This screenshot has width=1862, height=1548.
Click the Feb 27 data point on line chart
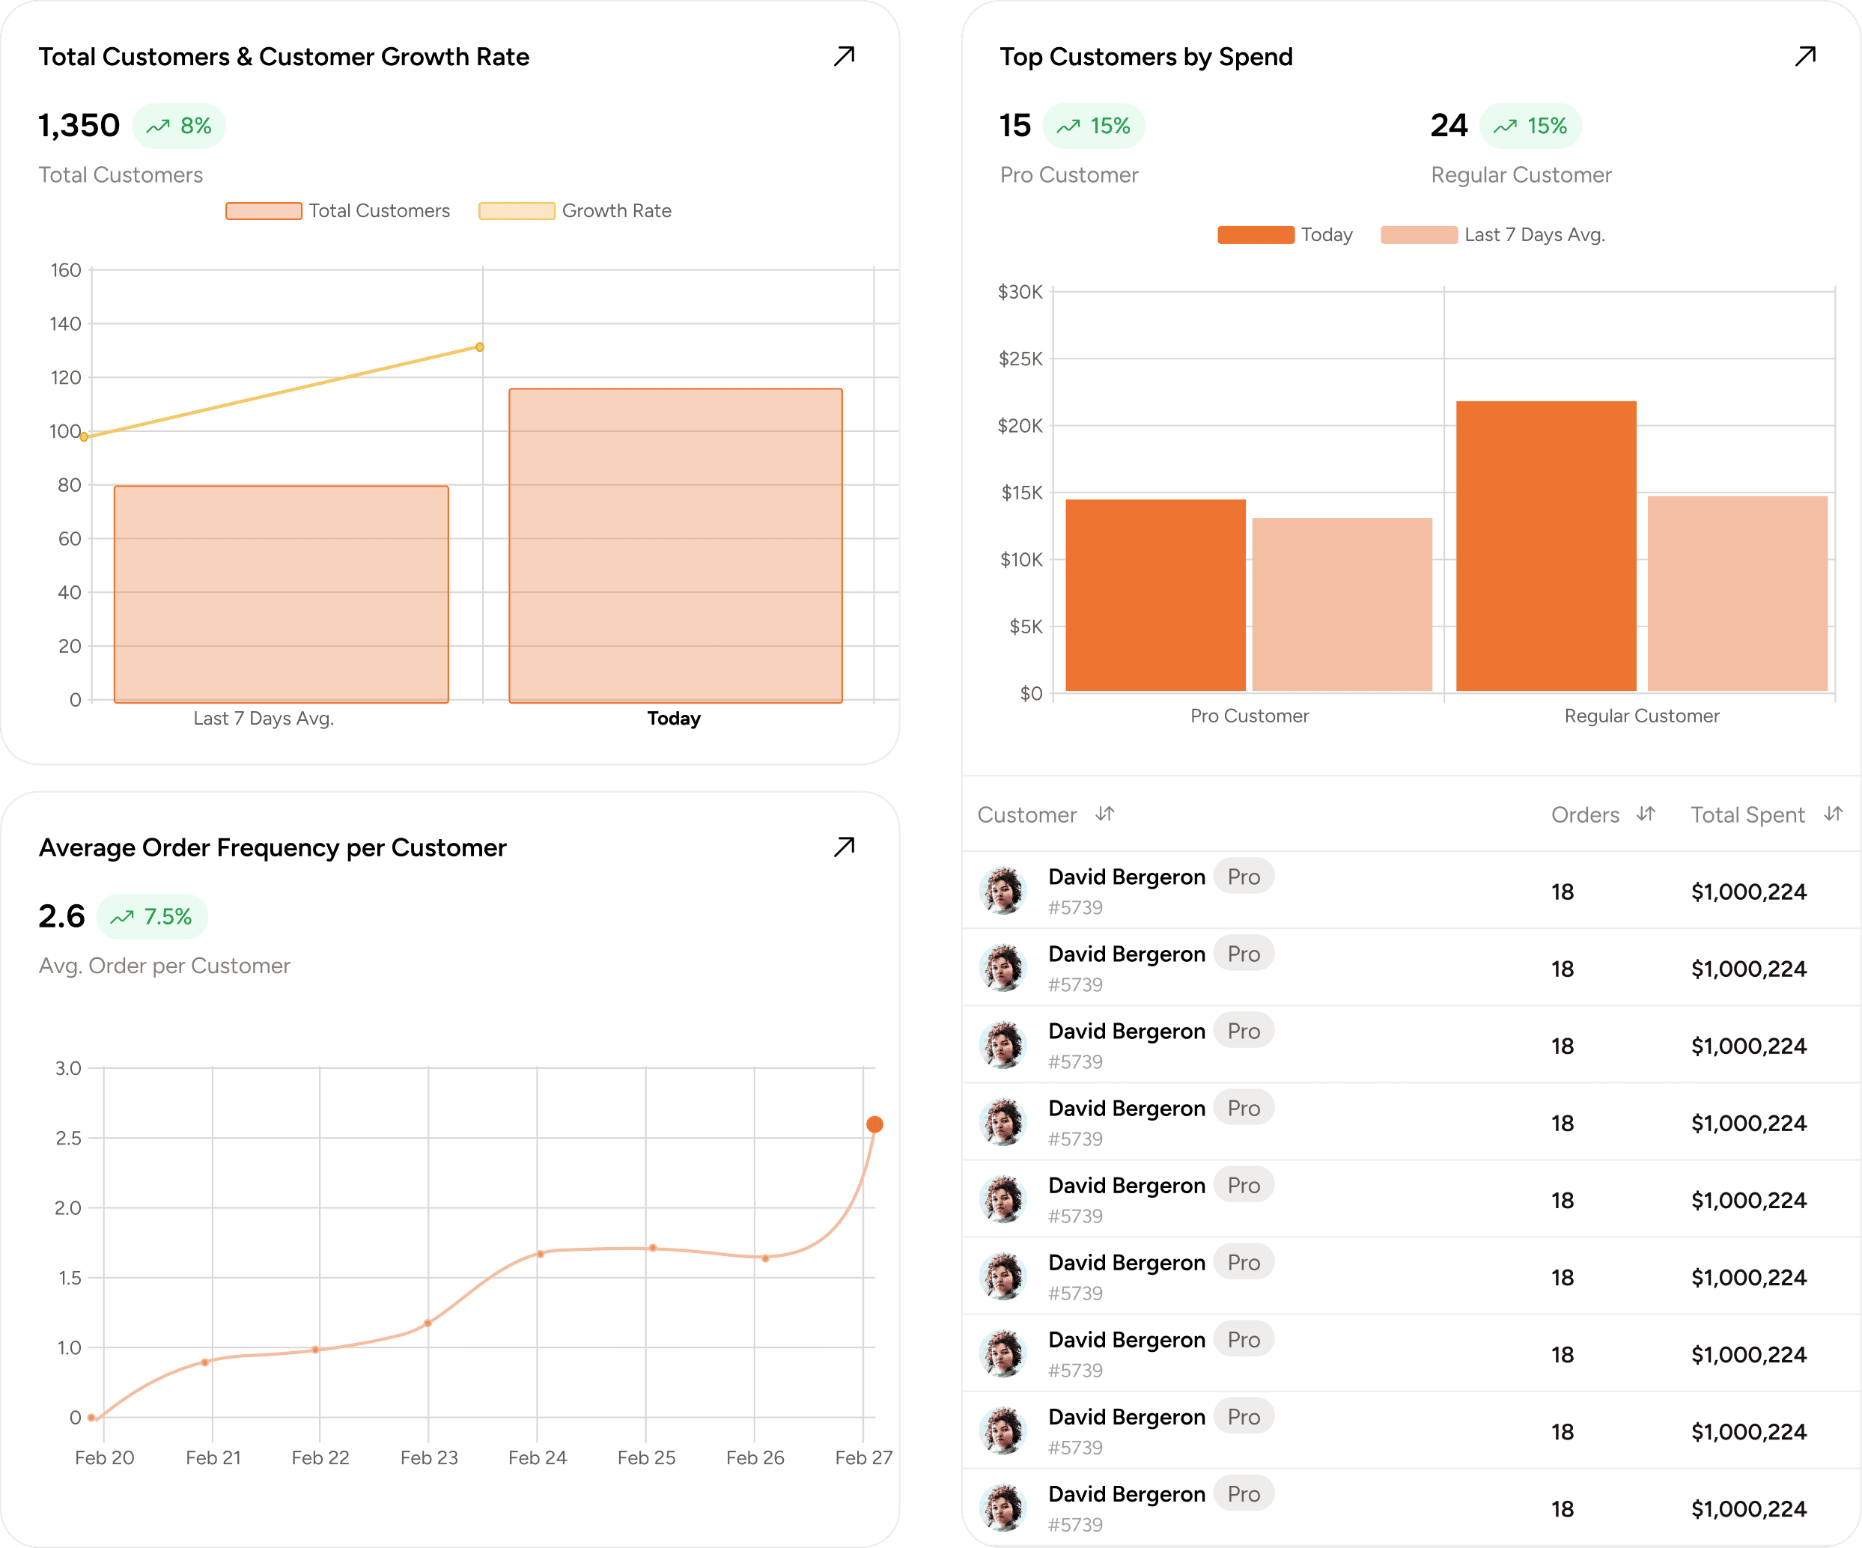tap(874, 1124)
